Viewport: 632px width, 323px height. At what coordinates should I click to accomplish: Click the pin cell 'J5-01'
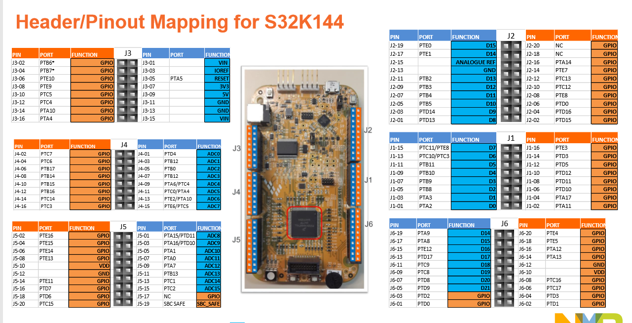coord(149,236)
